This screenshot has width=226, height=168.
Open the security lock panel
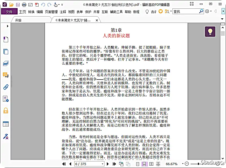[6, 111]
